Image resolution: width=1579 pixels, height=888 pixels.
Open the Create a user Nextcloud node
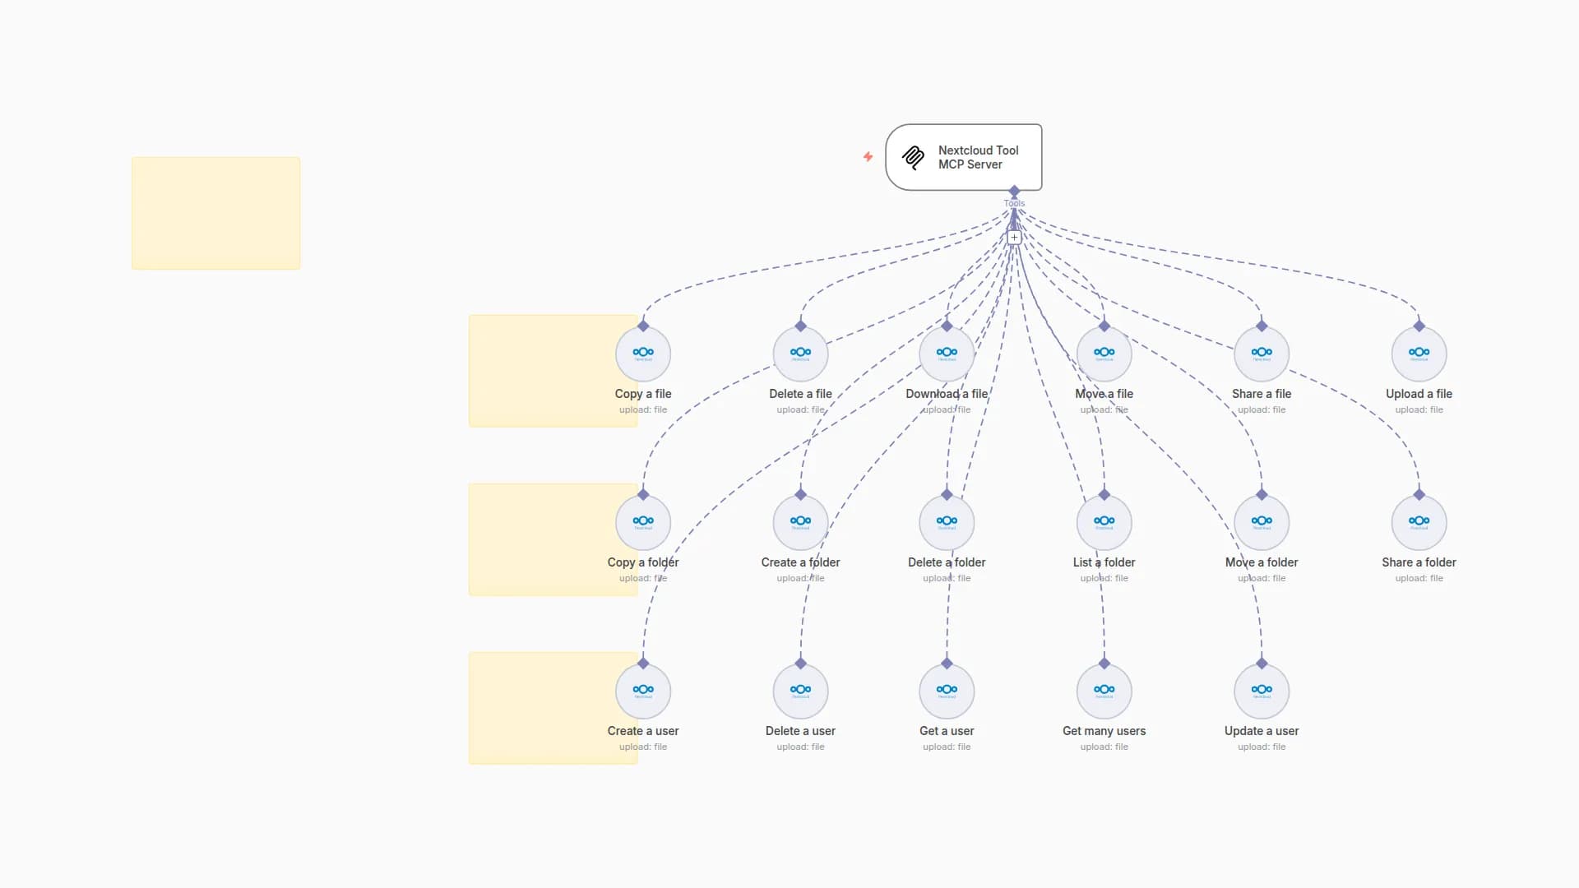coord(642,691)
